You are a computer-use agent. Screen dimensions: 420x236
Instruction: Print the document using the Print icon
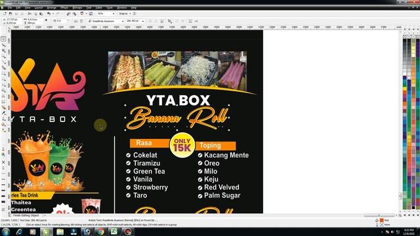tap(22, 13)
